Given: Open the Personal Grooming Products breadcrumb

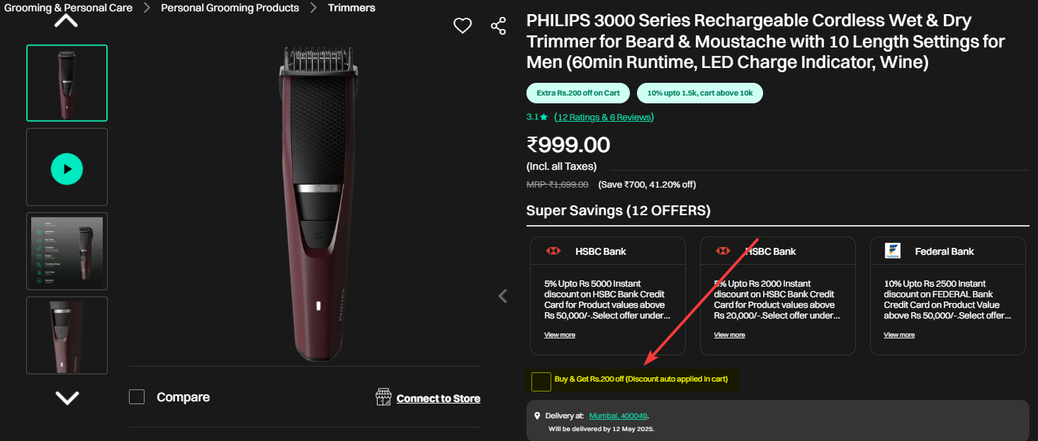Looking at the screenshot, I should point(230,8).
